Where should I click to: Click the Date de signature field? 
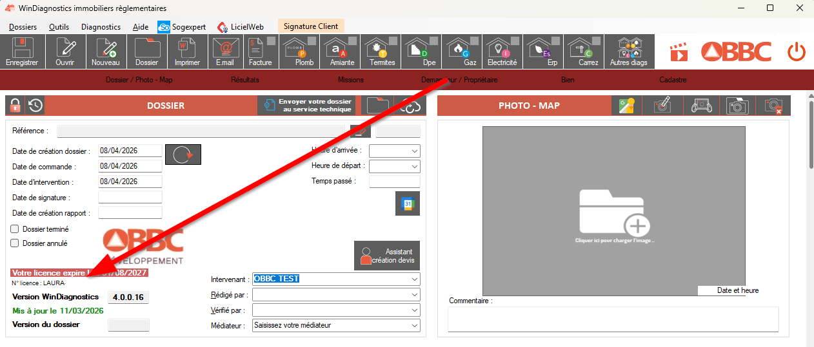tap(130, 198)
